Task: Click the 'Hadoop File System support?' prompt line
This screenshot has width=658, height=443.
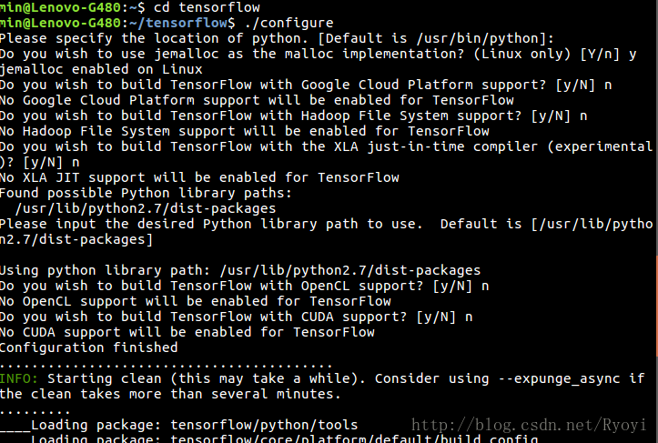Action: pos(293,116)
